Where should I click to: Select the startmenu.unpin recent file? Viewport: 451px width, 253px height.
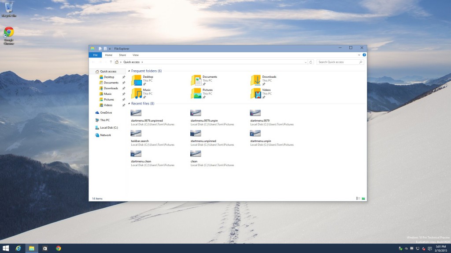272,138
